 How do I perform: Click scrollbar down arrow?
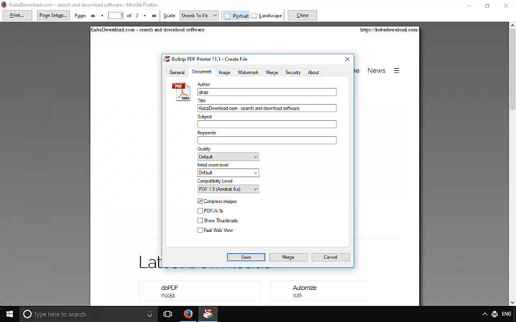[512, 303]
